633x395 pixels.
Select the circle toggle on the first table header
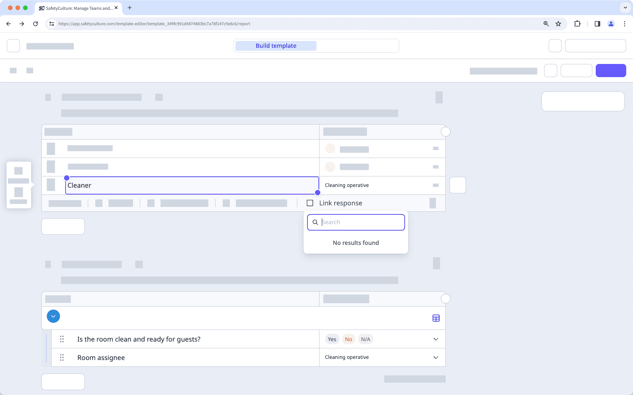tap(446, 131)
